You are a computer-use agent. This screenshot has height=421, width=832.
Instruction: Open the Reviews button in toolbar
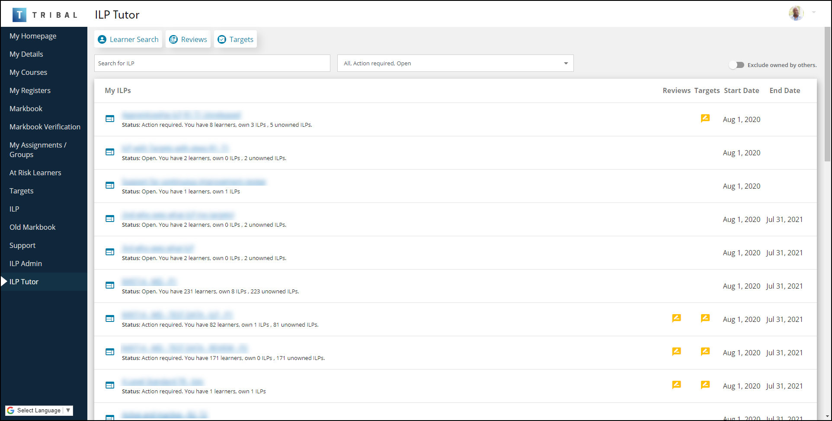pos(188,39)
